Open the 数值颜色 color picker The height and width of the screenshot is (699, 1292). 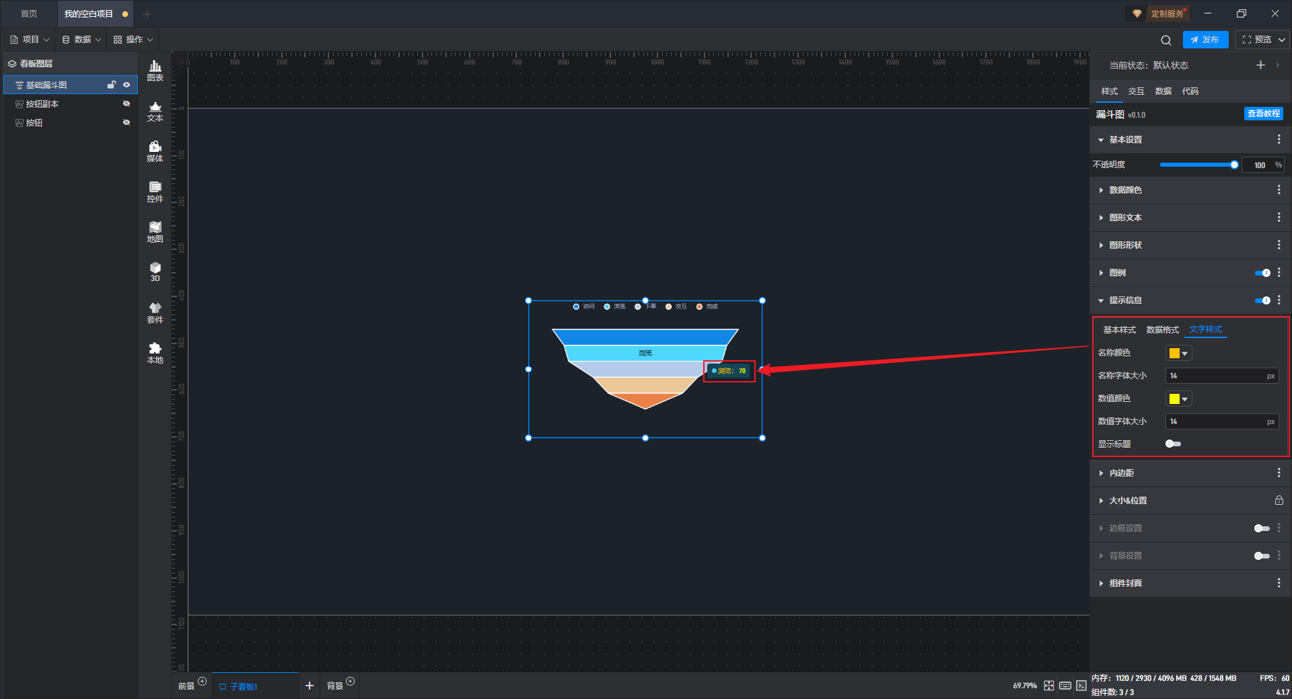tap(1178, 399)
